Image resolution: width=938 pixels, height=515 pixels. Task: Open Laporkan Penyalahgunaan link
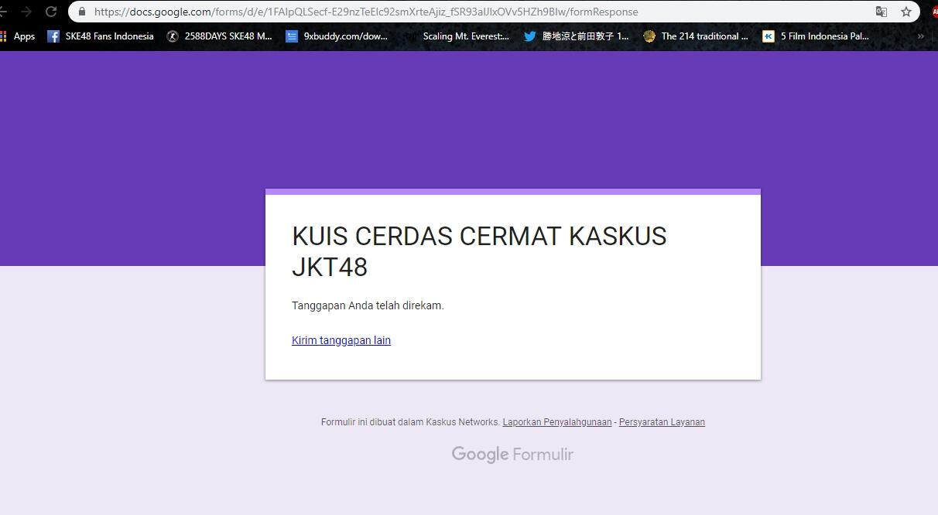(x=556, y=421)
